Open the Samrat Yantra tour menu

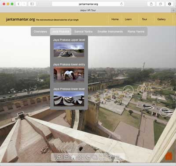(x=83, y=32)
